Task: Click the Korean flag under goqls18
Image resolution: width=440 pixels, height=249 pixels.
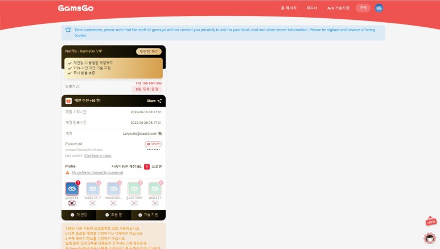Action: tap(72, 203)
